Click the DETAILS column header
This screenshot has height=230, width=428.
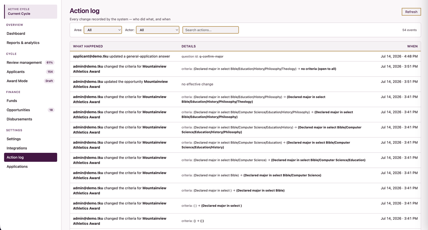189,46
